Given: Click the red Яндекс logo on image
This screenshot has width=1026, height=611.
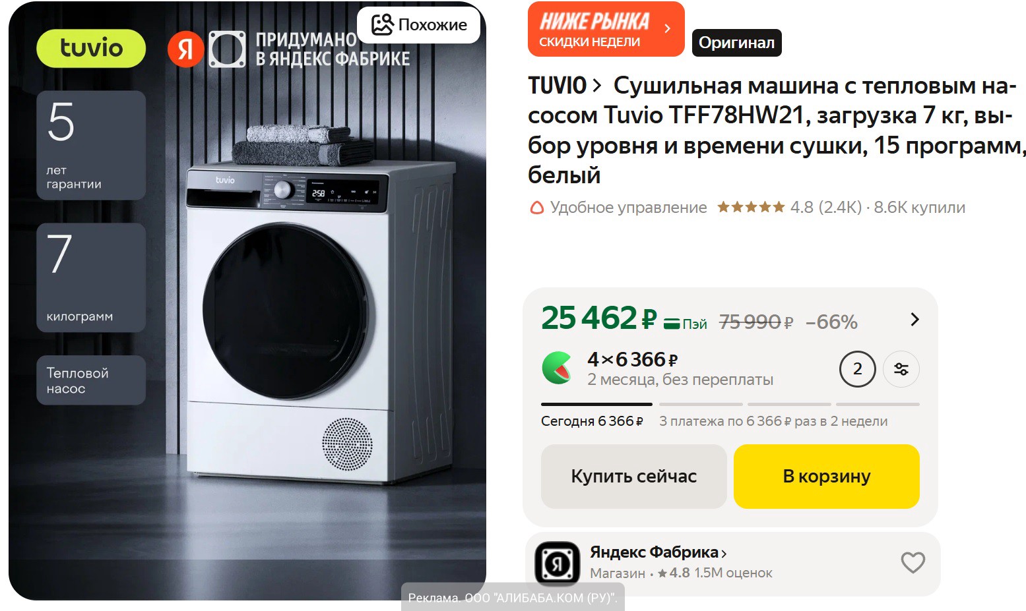Looking at the screenshot, I should (185, 49).
